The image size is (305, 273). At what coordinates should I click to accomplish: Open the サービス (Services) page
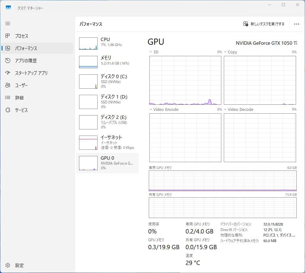[19, 110]
